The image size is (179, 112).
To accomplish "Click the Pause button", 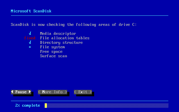I will tap(21, 92).
